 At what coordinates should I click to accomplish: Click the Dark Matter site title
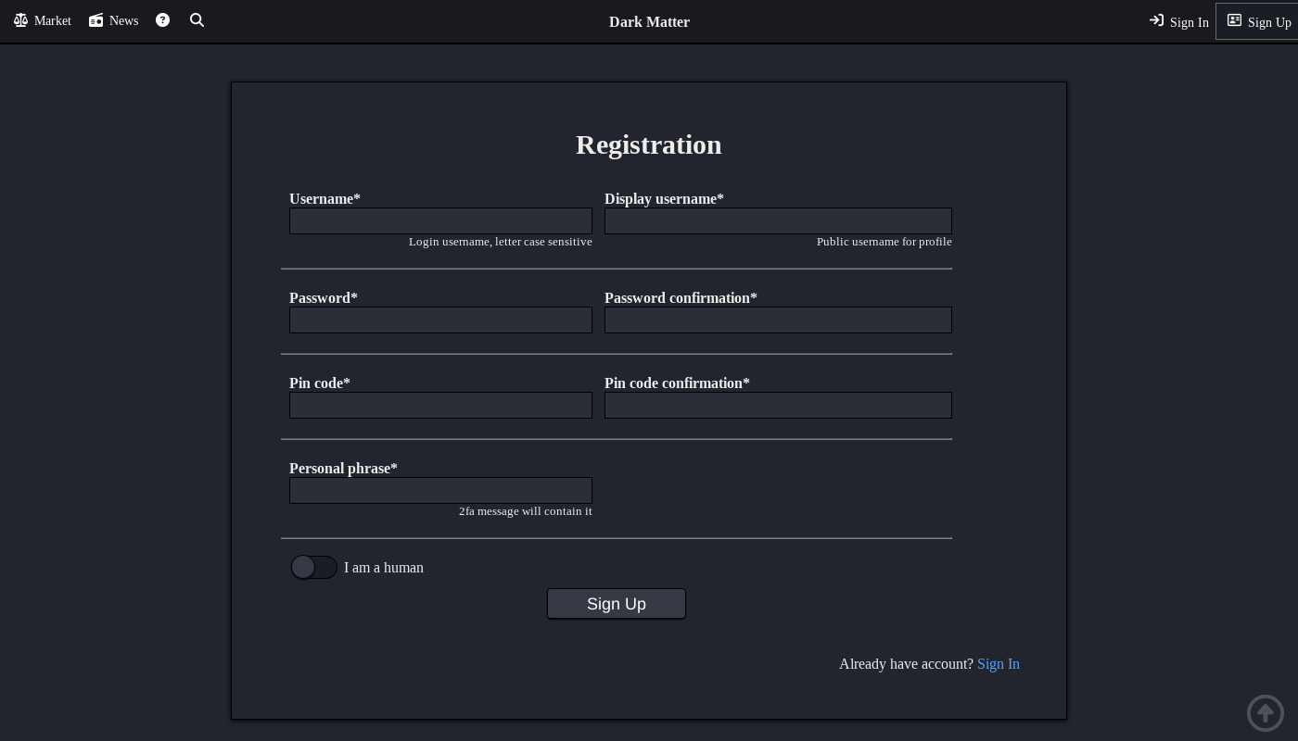[649, 21]
